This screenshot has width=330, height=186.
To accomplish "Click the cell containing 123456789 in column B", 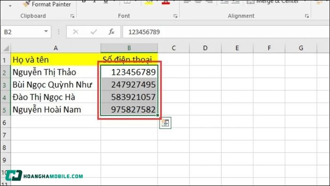I will (129, 72).
